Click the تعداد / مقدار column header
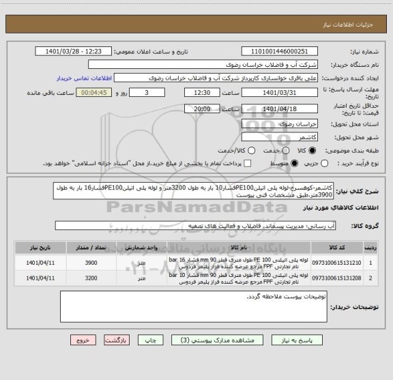The width and height of the screenshot is (393, 380). pos(91,248)
